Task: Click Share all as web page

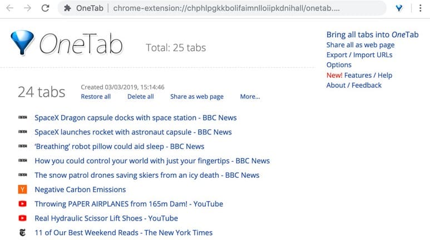Action: tap(360, 45)
